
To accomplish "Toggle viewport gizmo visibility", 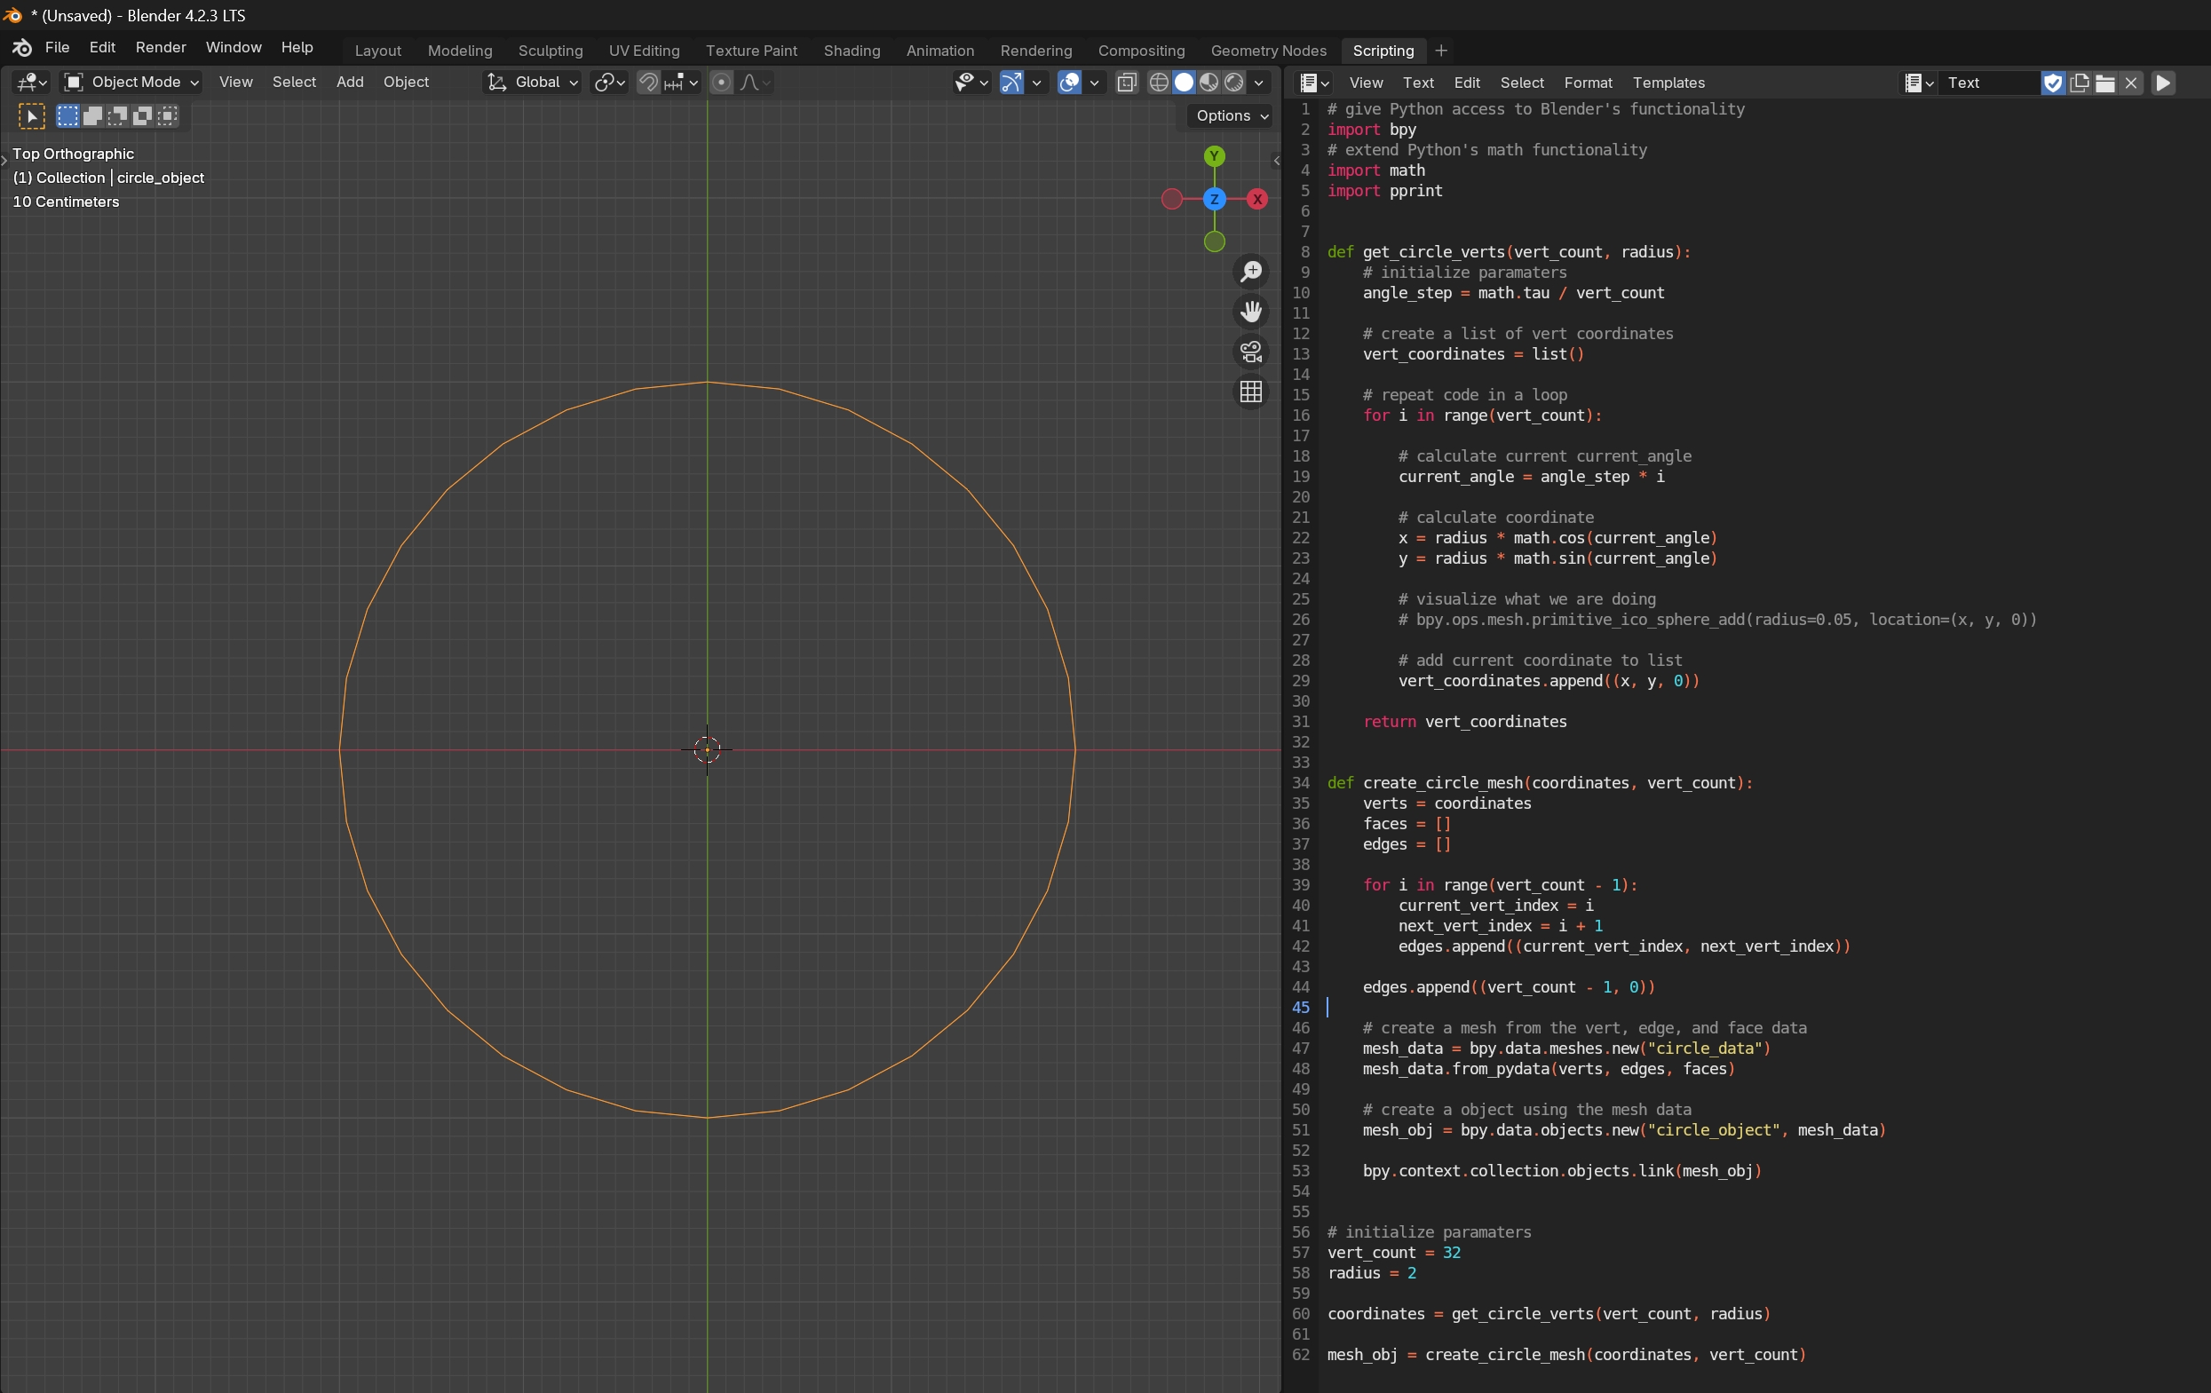I will pyautogui.click(x=1010, y=83).
